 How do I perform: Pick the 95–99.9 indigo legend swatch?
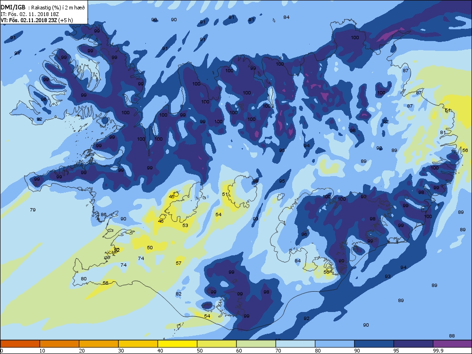413,344
